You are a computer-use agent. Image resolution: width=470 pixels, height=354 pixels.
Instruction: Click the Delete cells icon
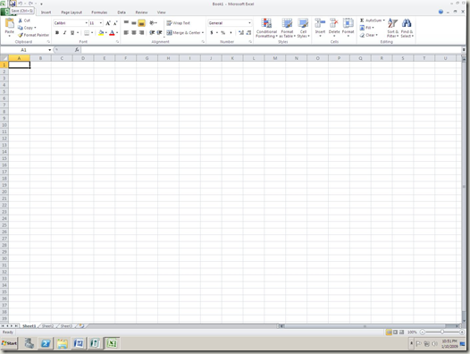[x=334, y=23]
